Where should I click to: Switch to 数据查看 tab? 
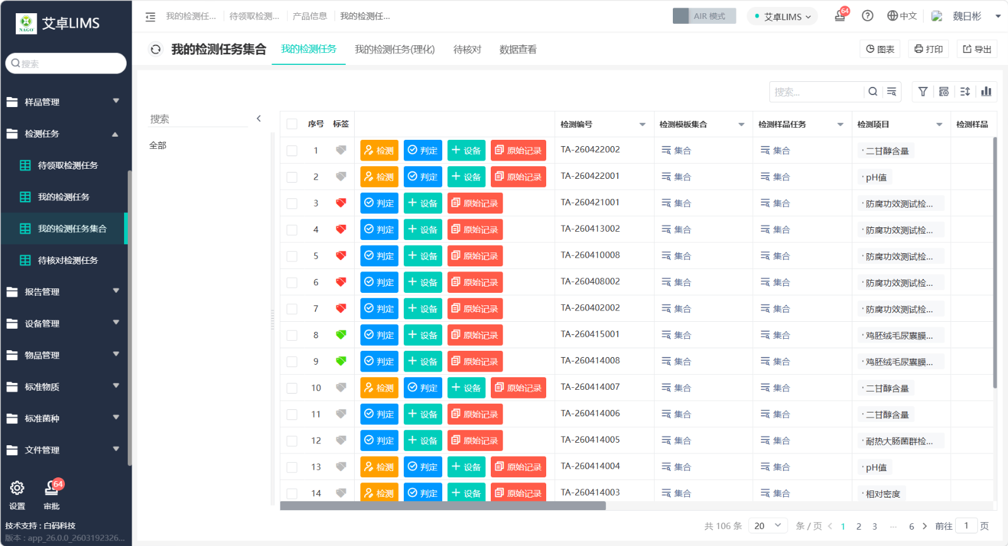coord(518,49)
